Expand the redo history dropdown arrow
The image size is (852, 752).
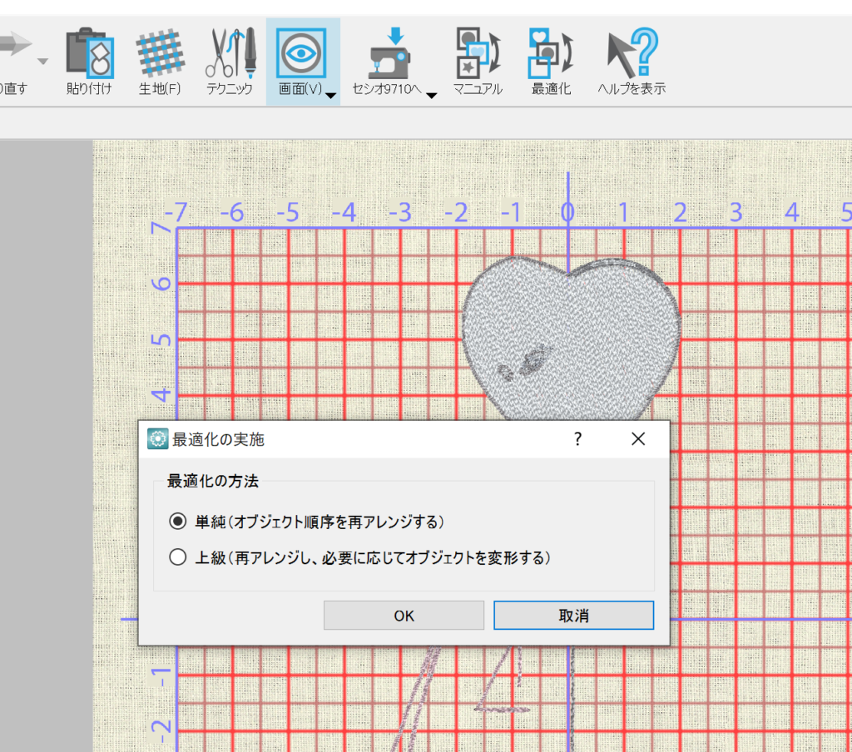[x=42, y=62]
